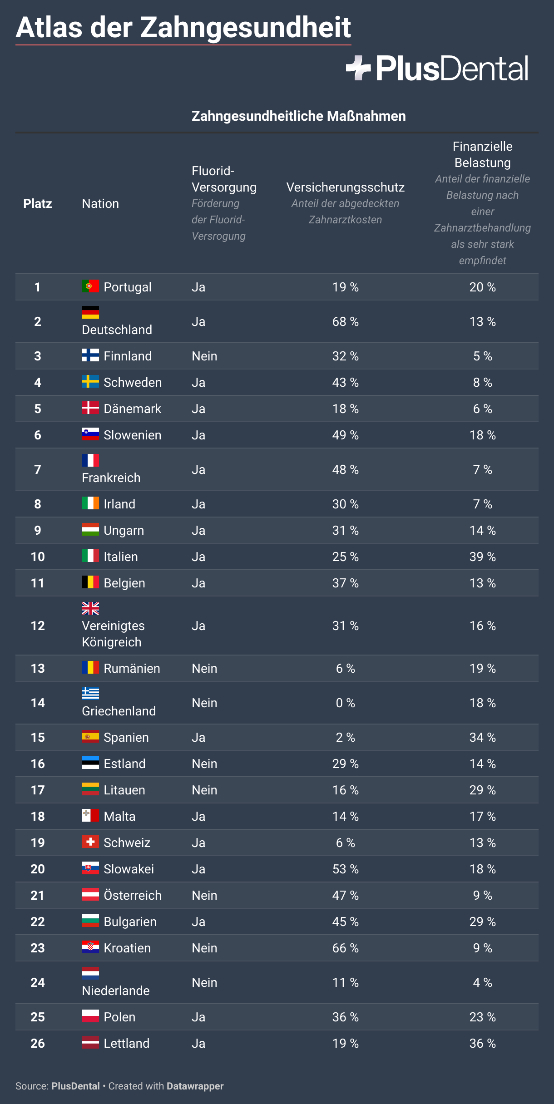Viewport: 554px width, 1104px height.
Task: Click the Nation column header
Action: pyautogui.click(x=100, y=204)
